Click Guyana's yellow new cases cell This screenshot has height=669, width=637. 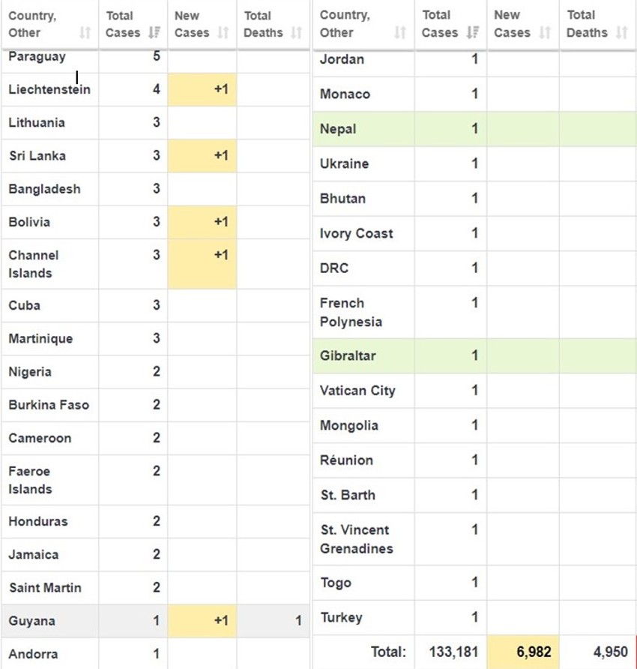point(202,621)
